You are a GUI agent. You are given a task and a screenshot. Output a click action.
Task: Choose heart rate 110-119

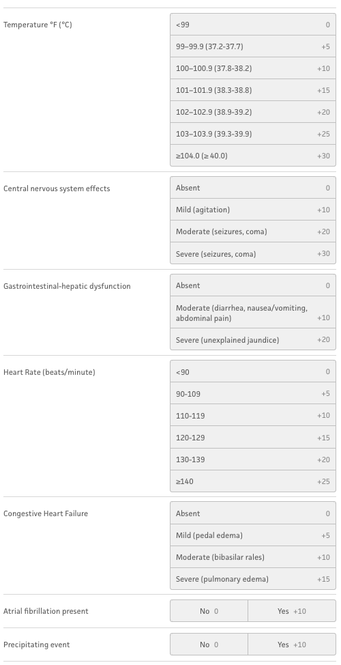tap(253, 415)
